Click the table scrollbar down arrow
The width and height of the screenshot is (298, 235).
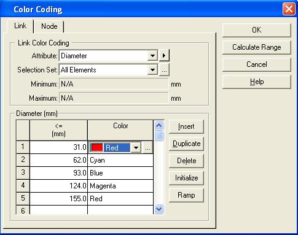pyautogui.click(x=159, y=209)
